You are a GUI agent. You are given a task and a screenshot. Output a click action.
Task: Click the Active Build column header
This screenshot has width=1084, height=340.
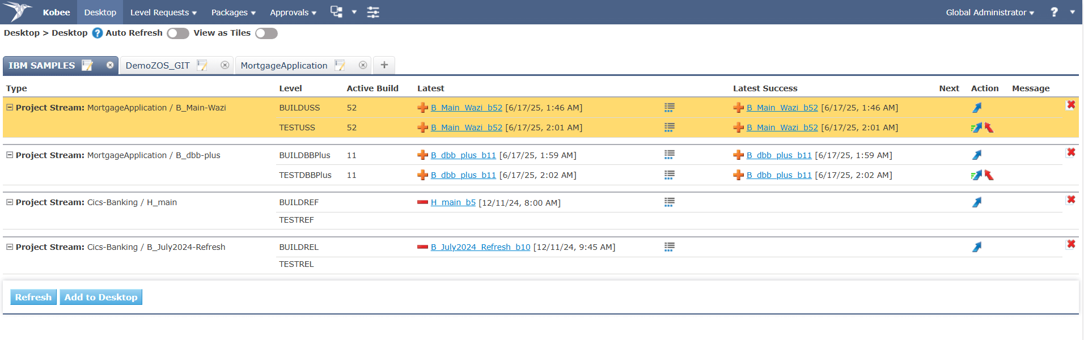click(372, 88)
